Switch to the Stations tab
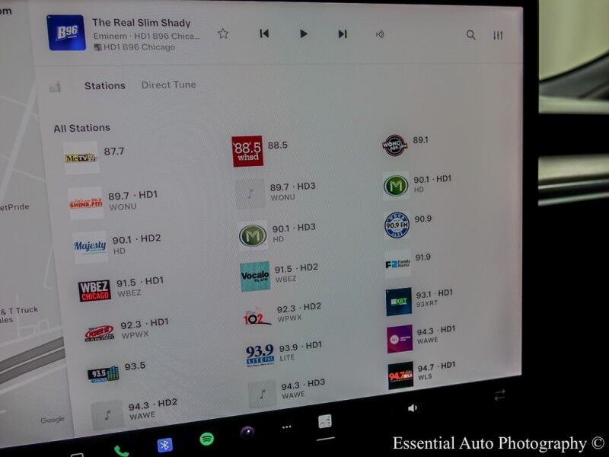The image size is (609, 457). [x=104, y=86]
